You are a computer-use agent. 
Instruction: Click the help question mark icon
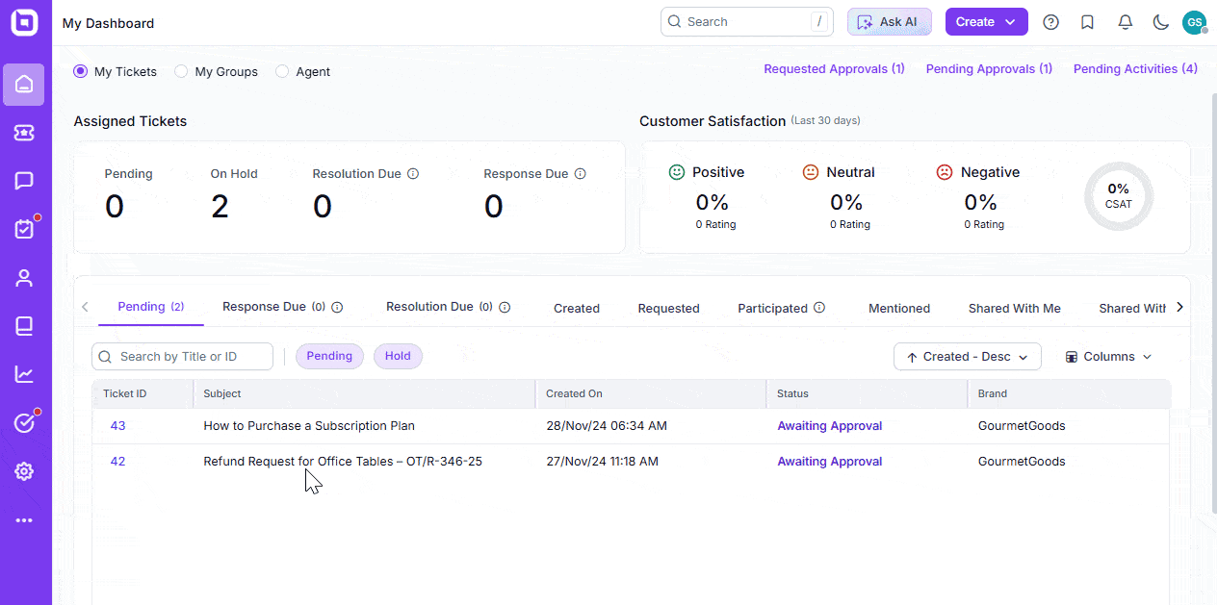tap(1051, 22)
